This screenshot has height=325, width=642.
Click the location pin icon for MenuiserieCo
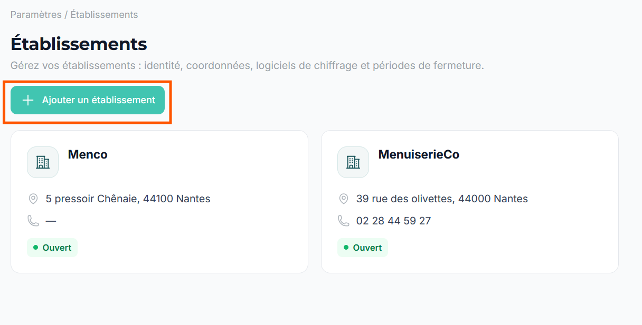pos(344,199)
